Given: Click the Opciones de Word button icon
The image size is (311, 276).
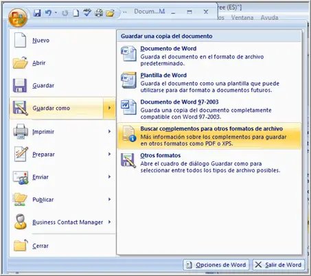Looking at the screenshot, I should tap(189, 265).
